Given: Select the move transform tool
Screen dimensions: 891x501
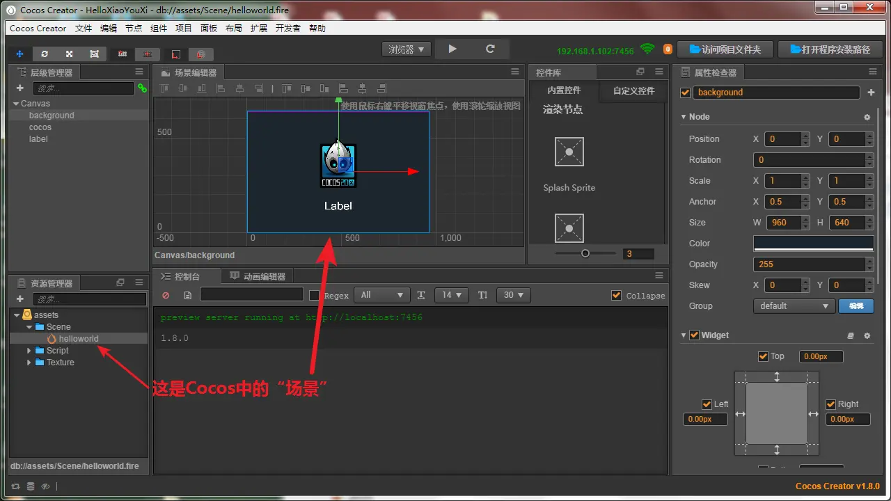Looking at the screenshot, I should 19,54.
